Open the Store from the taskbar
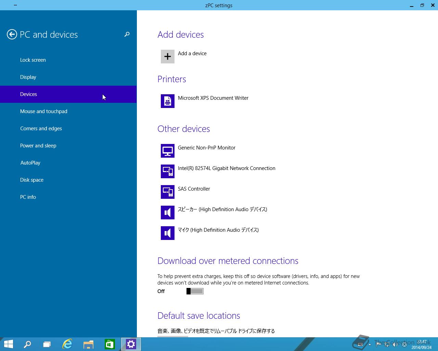438x351 pixels. pos(110,344)
